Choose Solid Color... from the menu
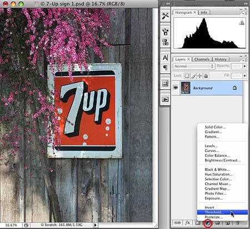Image resolution: width=250 pixels, height=229 pixels. [x=222, y=127]
